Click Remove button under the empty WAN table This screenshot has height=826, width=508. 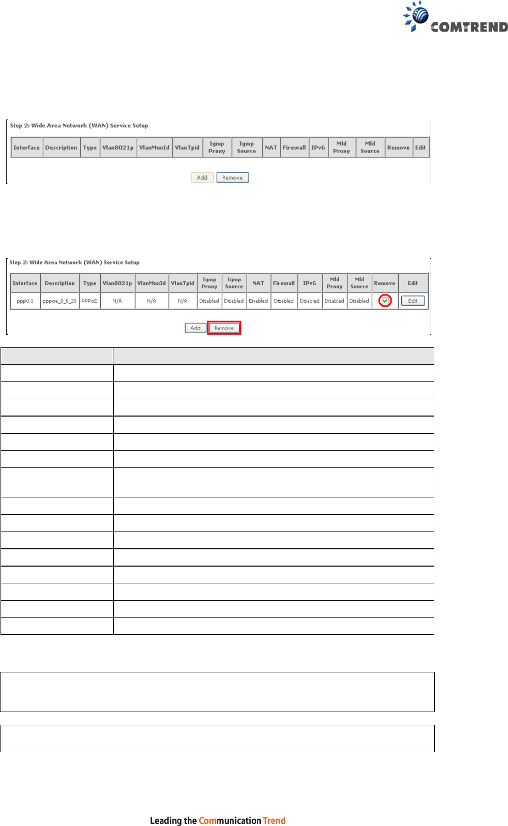[232, 178]
